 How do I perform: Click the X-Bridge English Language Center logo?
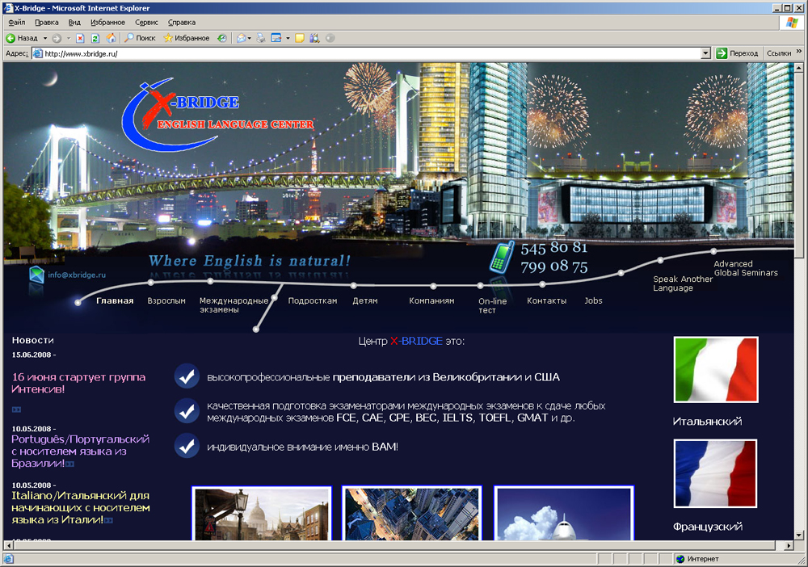click(217, 115)
